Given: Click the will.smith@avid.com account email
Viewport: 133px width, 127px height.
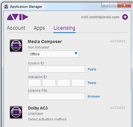Looking at the screenshot, I should click(x=100, y=17).
